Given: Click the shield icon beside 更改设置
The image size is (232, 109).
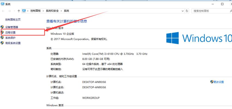Looking at the screenshot, I should pyautogui.click(x=212, y=82).
